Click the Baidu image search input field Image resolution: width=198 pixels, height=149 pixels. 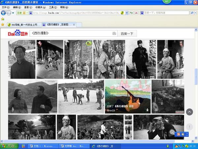click(71, 33)
